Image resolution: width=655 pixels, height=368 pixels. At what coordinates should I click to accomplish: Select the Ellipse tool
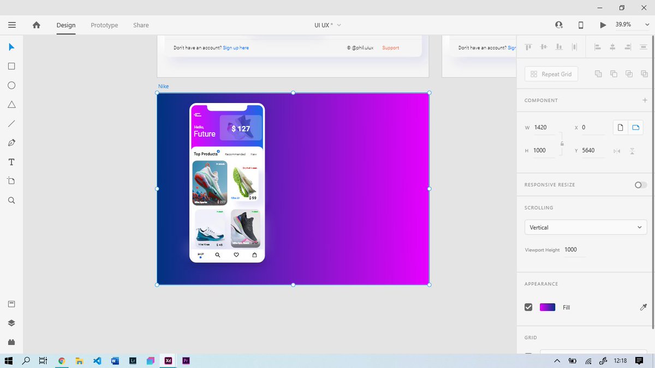[11, 86]
